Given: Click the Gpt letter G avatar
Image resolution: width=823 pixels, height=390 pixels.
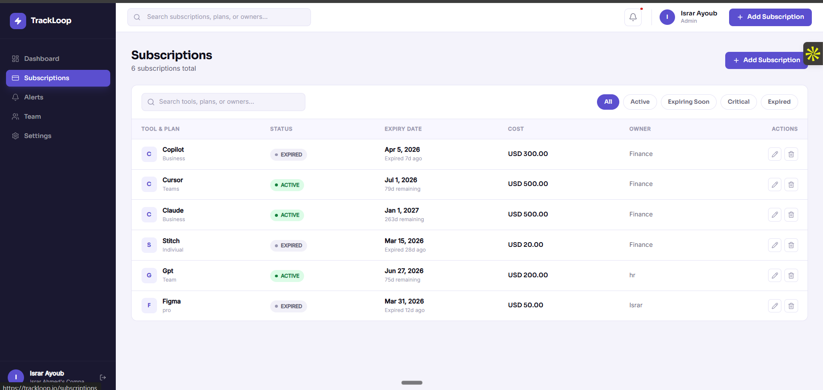Looking at the screenshot, I should tap(149, 275).
